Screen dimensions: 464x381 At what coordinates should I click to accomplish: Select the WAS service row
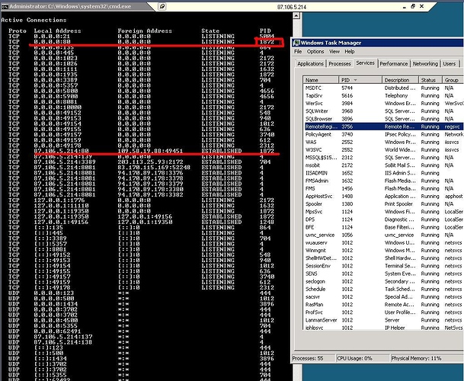tap(383, 142)
